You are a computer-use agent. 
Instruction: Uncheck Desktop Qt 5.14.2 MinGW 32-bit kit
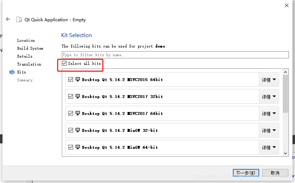point(70,130)
